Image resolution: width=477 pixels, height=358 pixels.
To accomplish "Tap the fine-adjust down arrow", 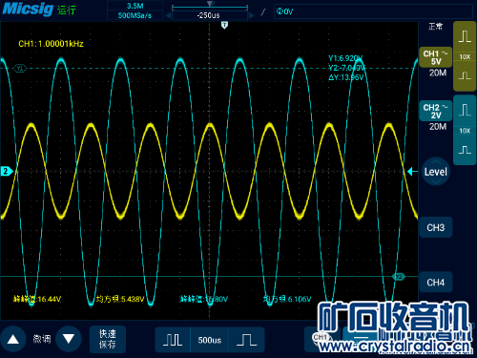I will click(69, 339).
